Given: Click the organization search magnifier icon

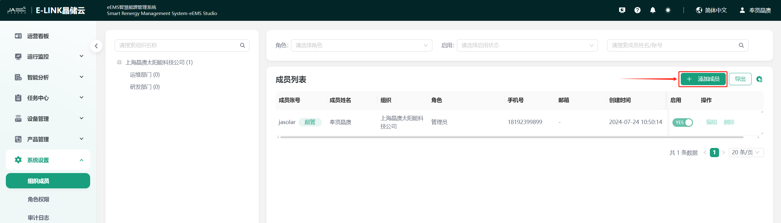Looking at the screenshot, I should pos(243,45).
